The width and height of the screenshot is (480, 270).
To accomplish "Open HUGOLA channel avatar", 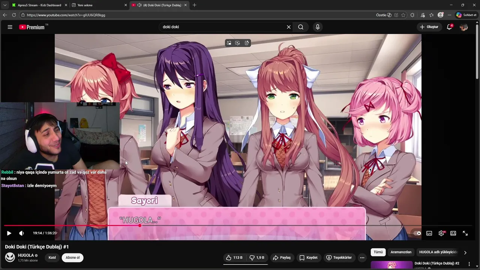I will point(10,257).
